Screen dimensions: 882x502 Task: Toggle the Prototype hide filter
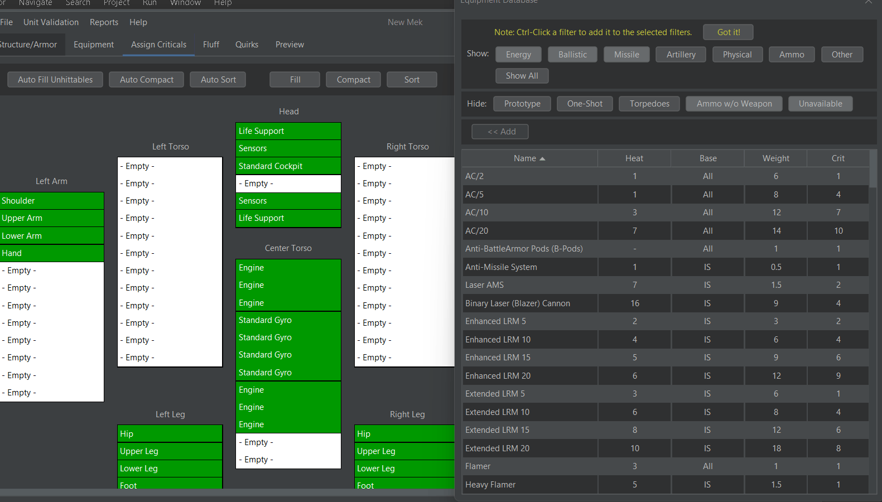(x=522, y=104)
